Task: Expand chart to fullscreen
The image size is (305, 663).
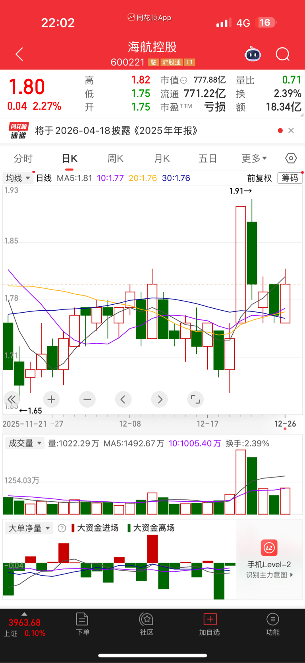Action: (195, 399)
